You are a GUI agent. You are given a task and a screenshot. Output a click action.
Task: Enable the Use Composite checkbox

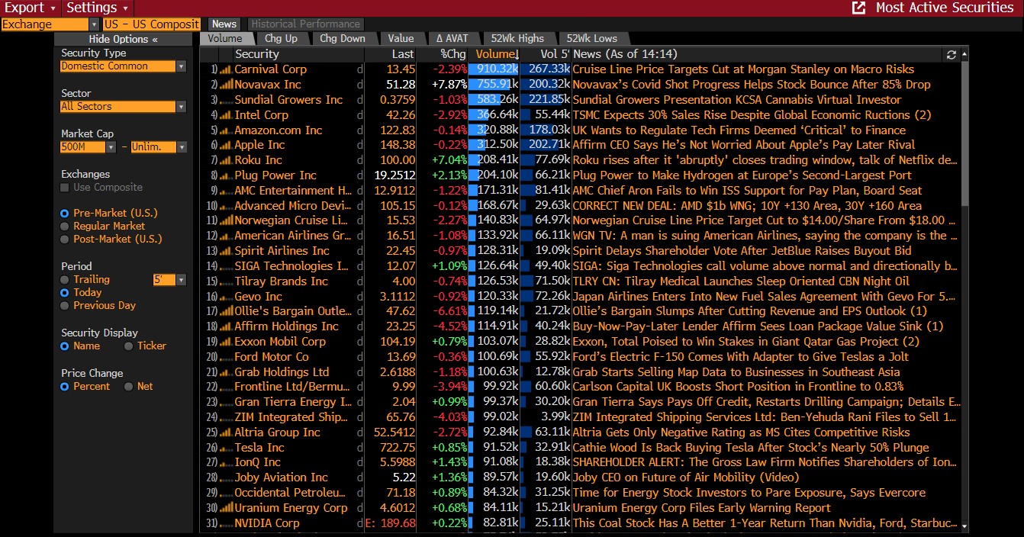pyautogui.click(x=65, y=188)
